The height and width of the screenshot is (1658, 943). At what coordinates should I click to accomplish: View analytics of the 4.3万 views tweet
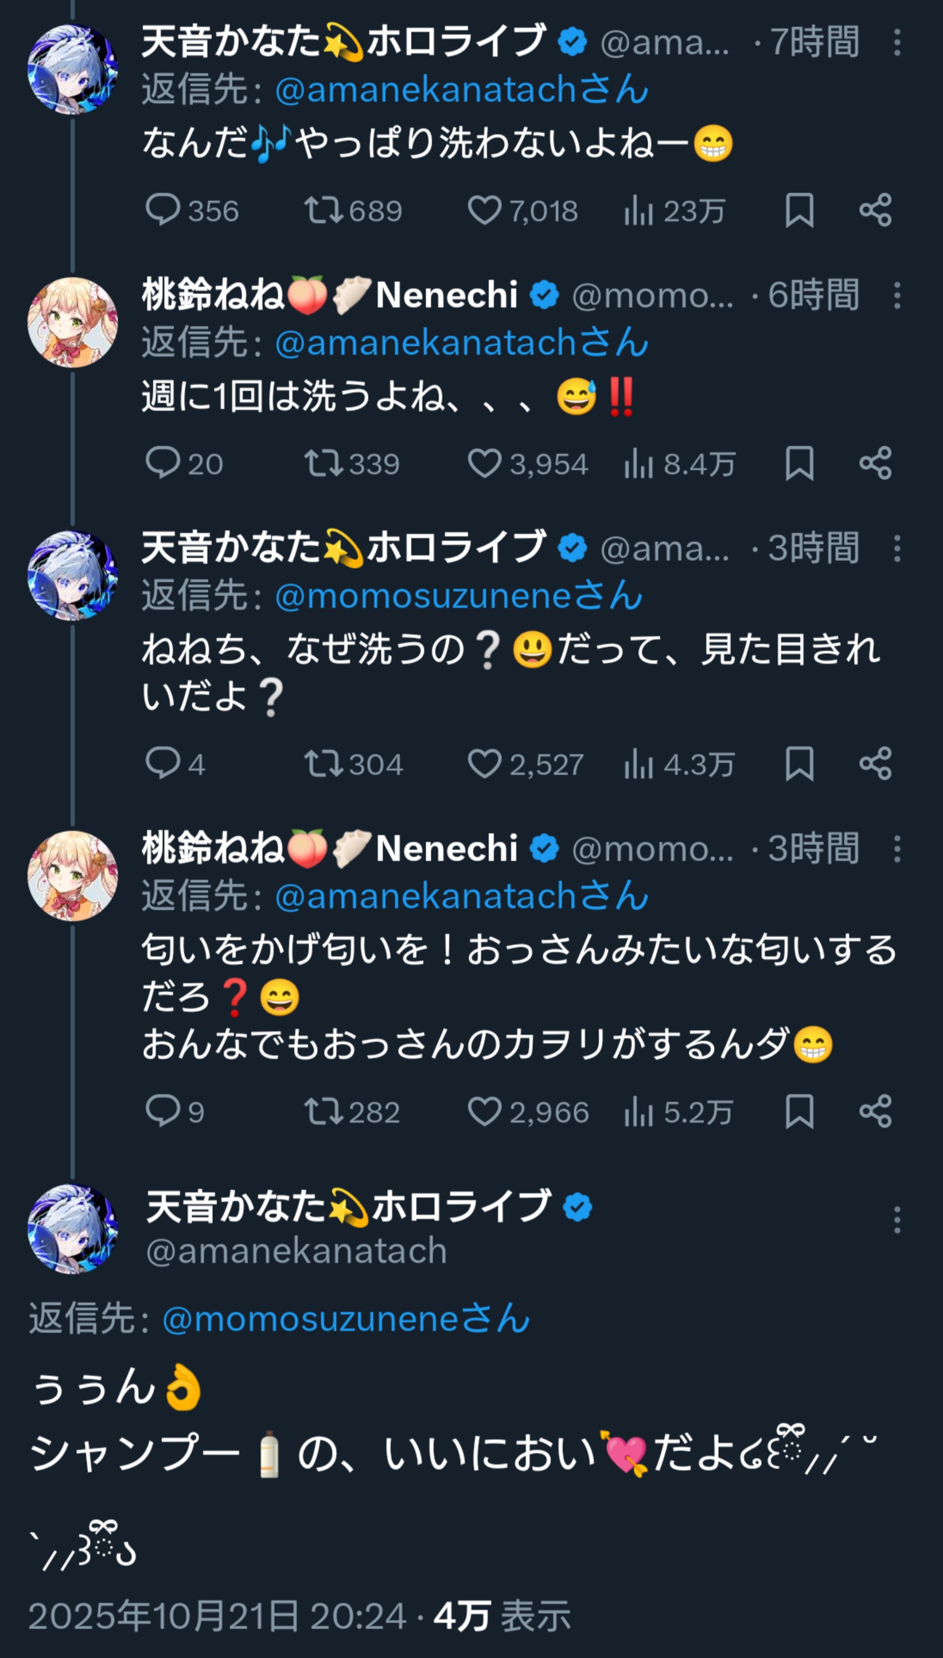(x=638, y=763)
